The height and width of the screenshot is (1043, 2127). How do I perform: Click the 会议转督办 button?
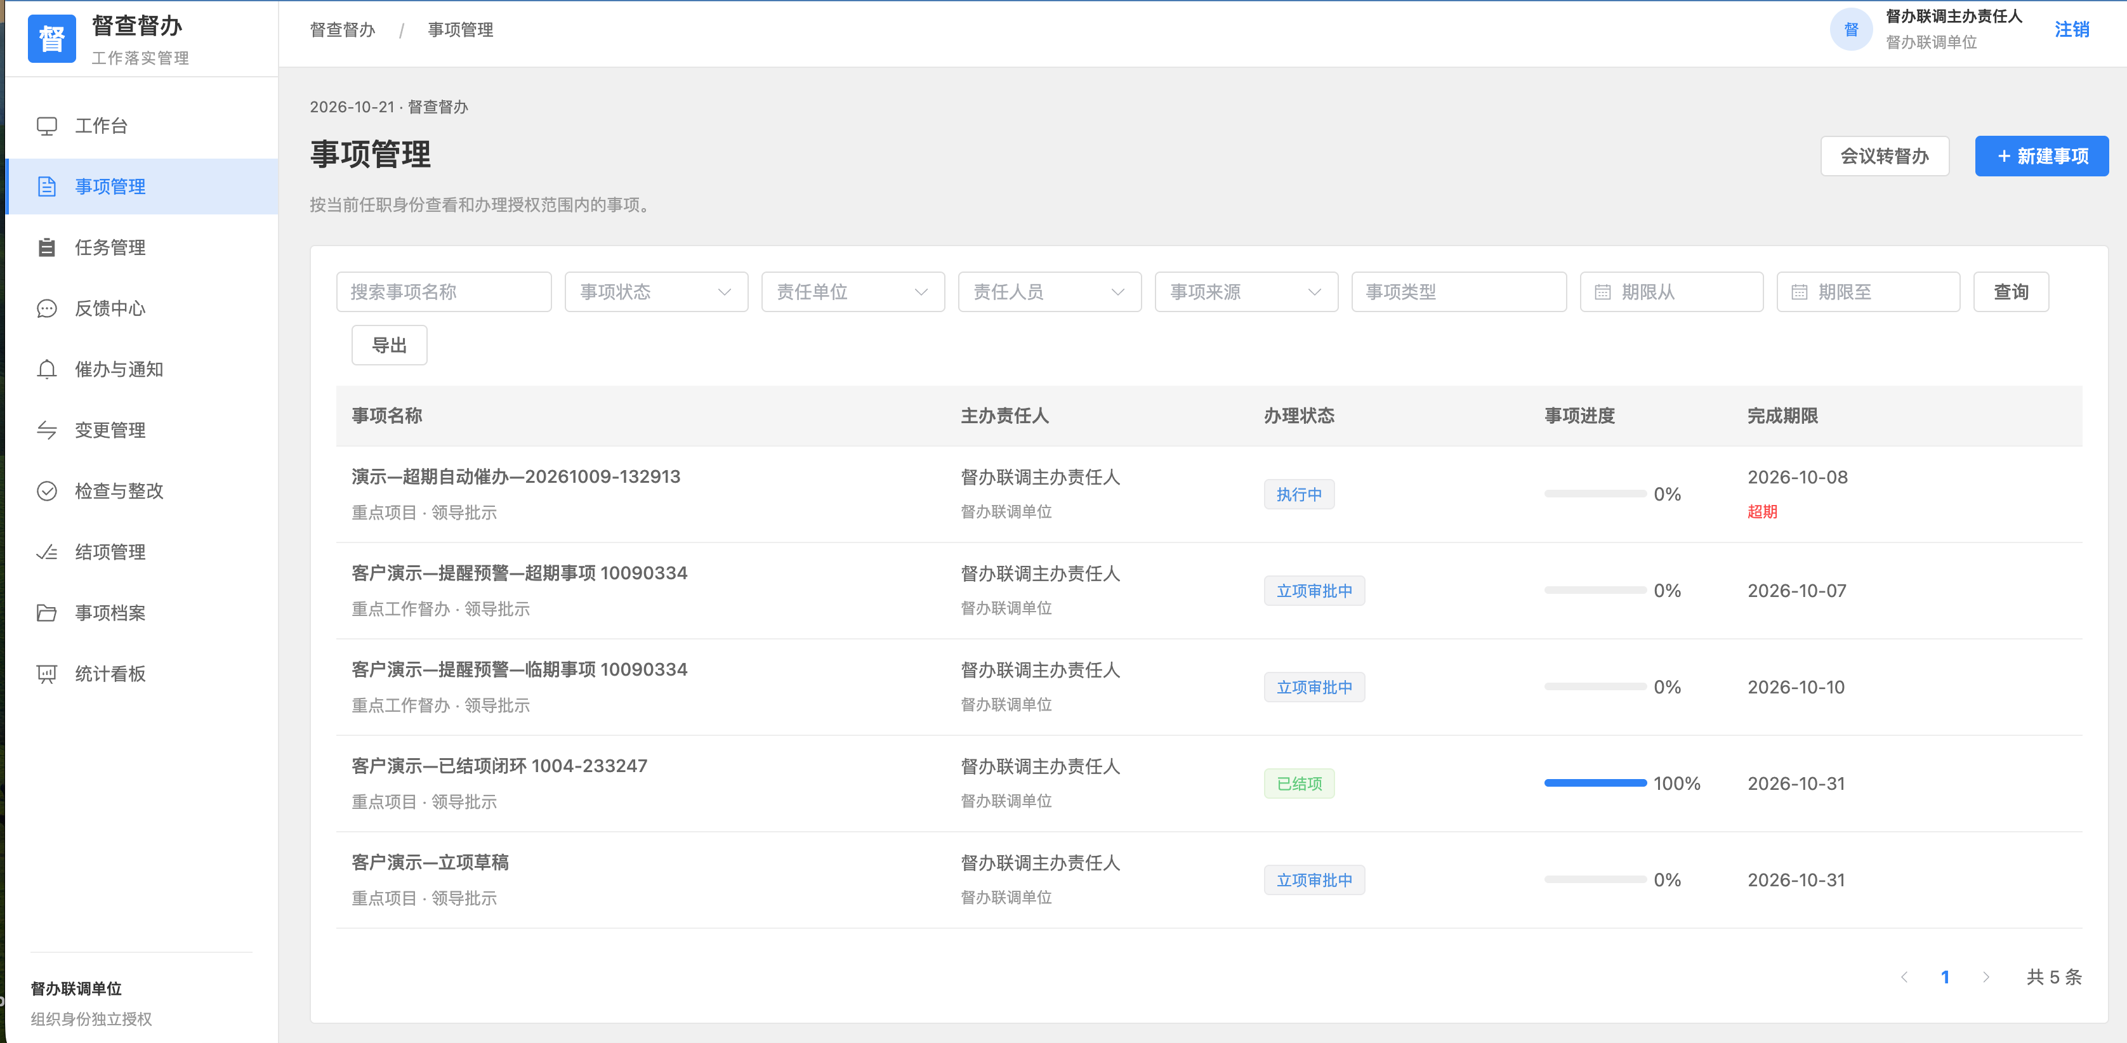pos(1884,156)
